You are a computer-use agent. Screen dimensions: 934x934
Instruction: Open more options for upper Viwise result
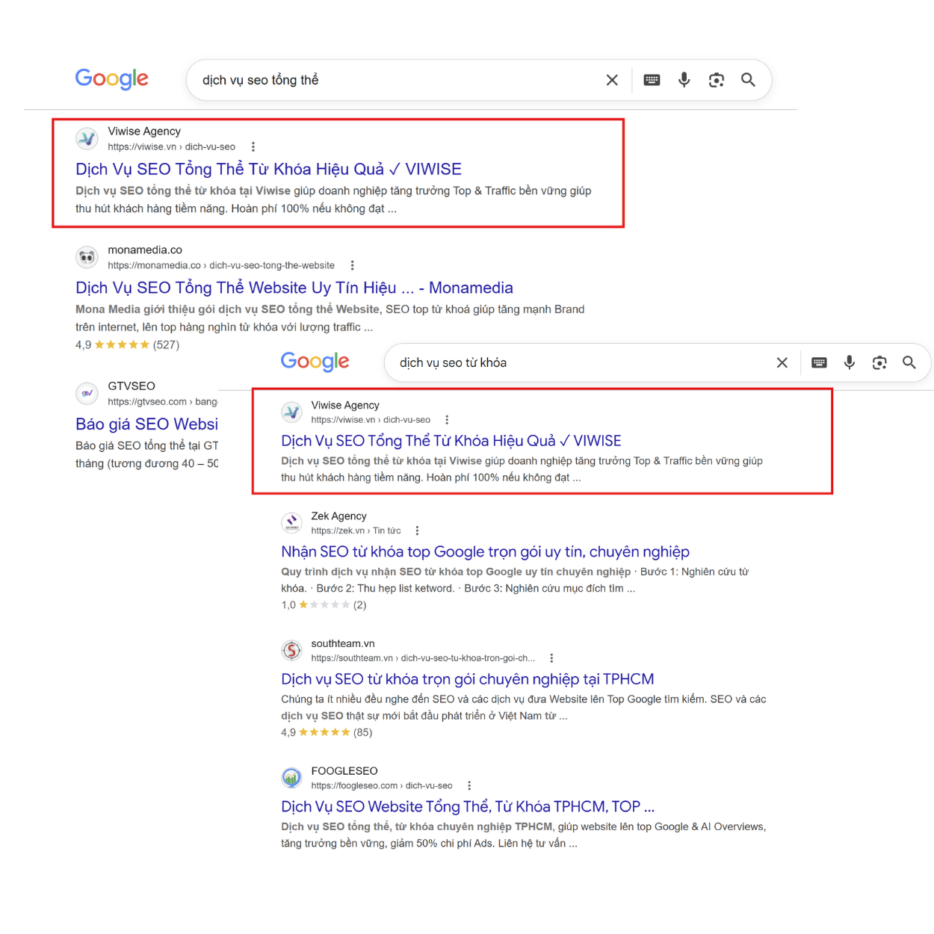(x=253, y=147)
